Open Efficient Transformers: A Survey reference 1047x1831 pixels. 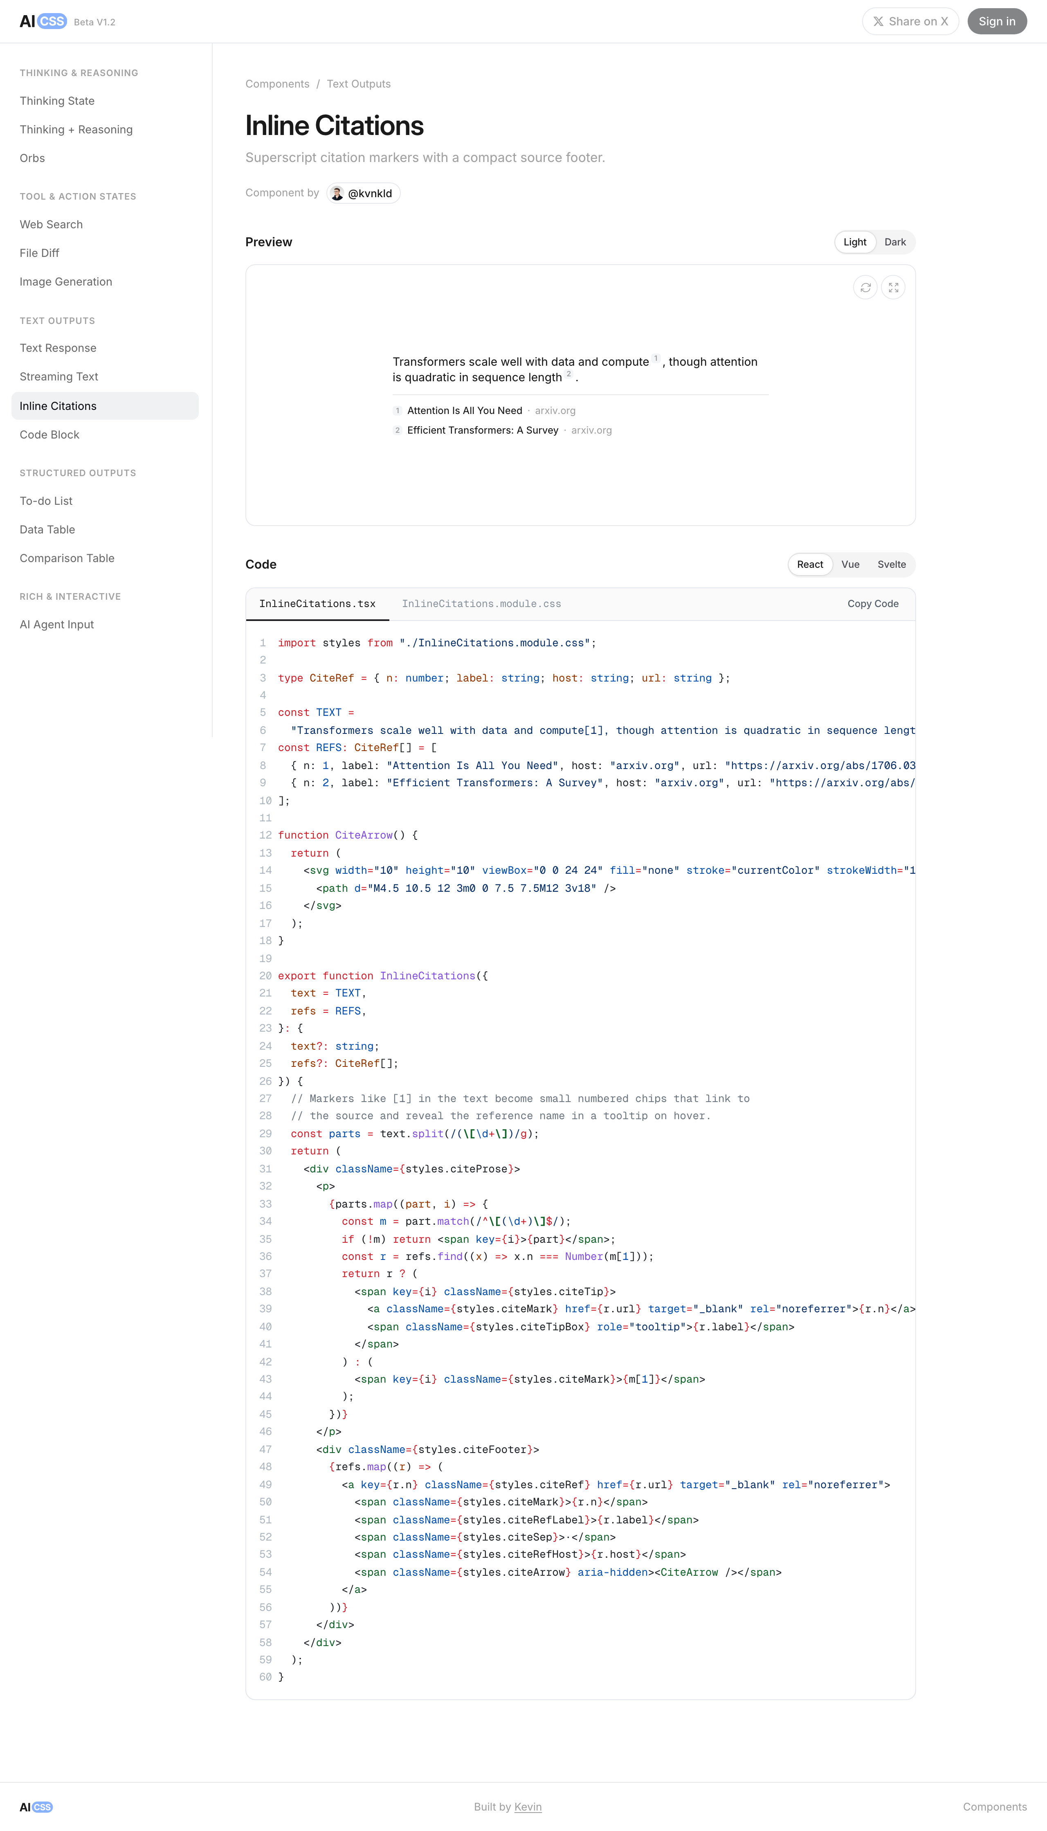tap(502, 430)
